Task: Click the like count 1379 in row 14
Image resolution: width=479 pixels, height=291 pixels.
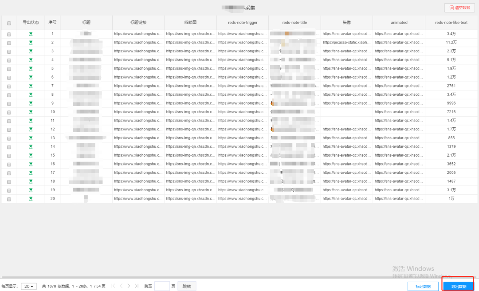Action: pos(451,147)
